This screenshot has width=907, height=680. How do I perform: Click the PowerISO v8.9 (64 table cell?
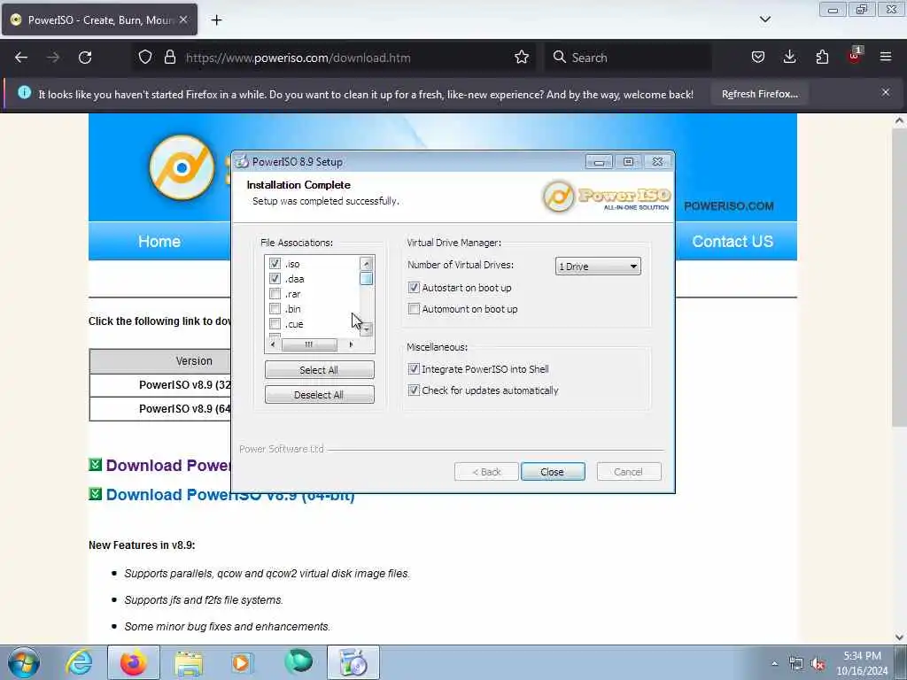click(x=160, y=409)
